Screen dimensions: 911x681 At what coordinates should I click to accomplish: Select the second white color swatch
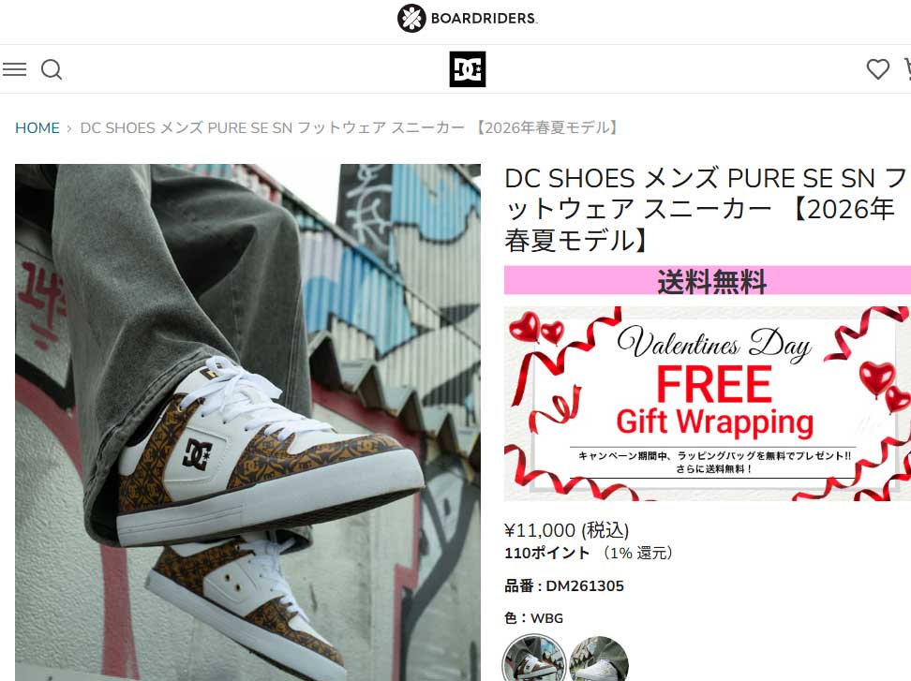[598, 659]
